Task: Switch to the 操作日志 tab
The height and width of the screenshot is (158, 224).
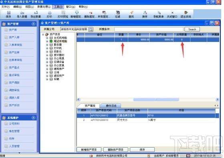Action: click(x=111, y=106)
